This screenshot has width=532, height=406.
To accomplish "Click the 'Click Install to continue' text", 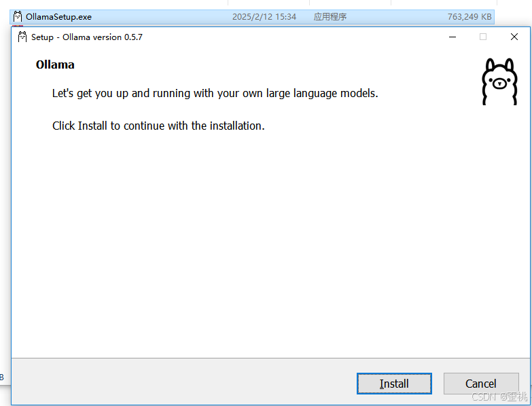I will 158,126.
